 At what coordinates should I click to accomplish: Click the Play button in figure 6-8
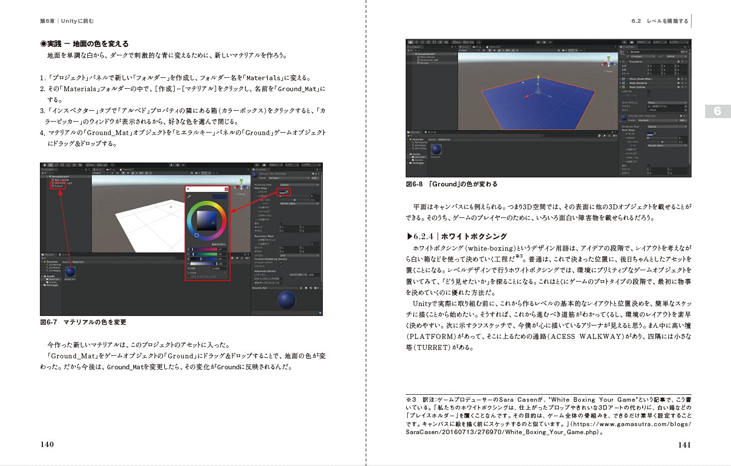pos(538,42)
